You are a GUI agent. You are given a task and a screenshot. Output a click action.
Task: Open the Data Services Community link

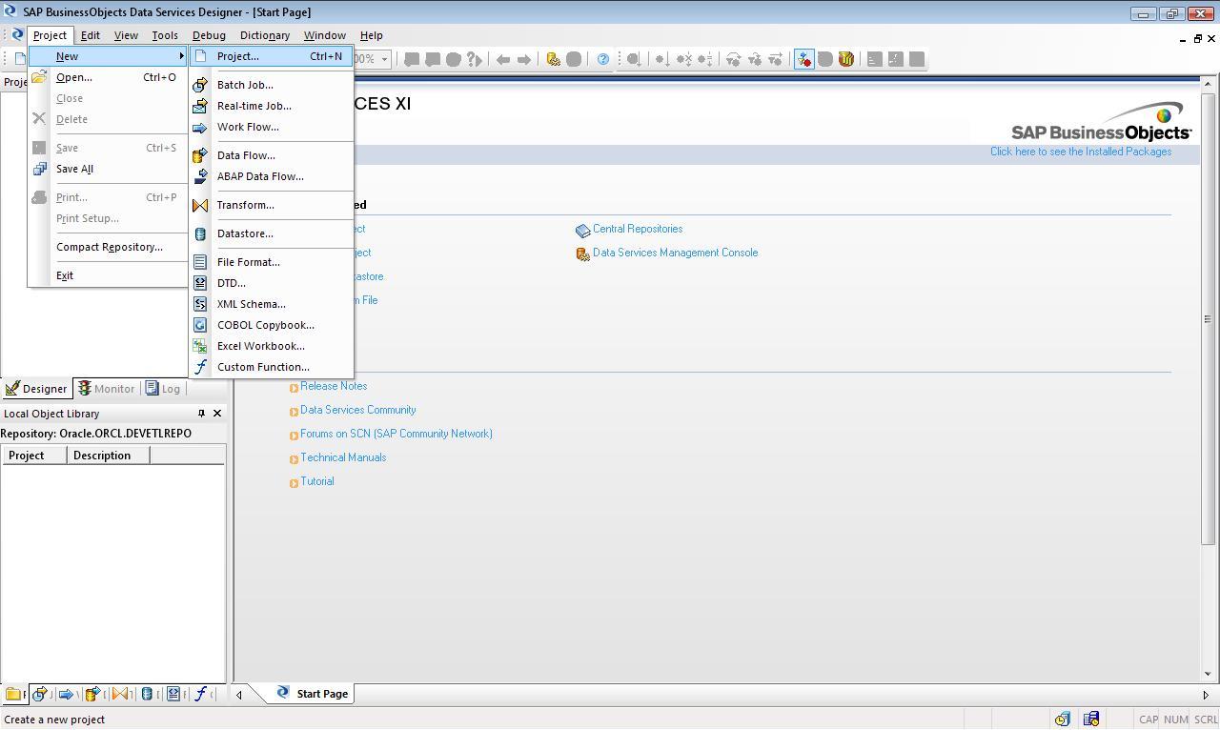pos(357,410)
